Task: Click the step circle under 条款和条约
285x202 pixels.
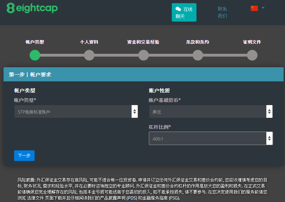Action: coord(198,55)
